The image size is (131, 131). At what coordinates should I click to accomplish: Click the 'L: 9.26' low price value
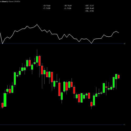(68, 8)
